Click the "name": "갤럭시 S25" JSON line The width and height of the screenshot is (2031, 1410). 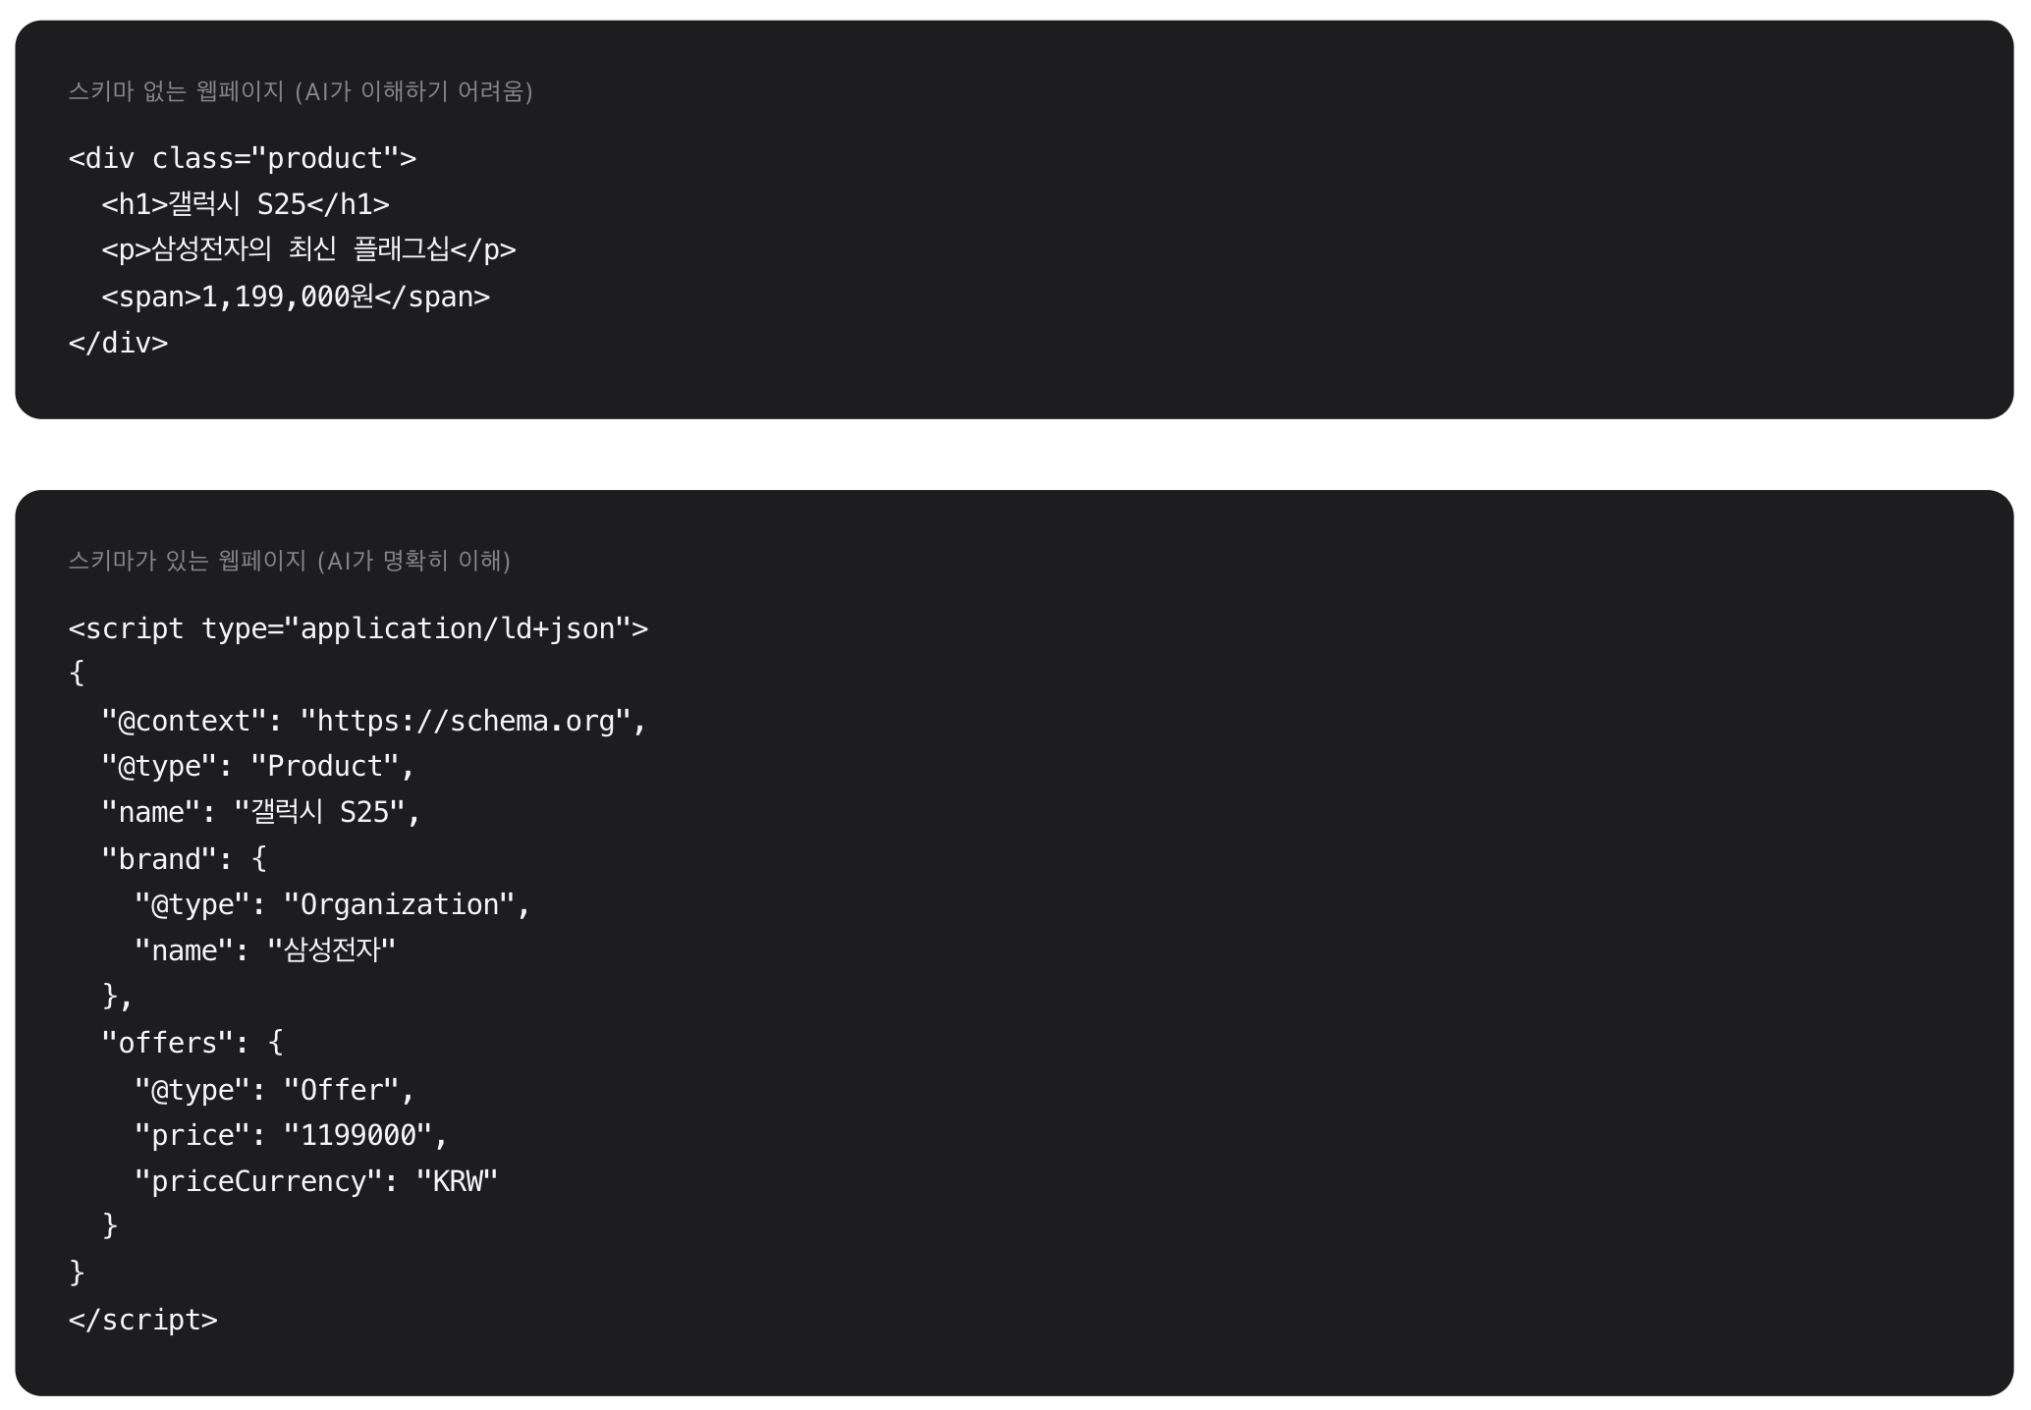click(x=261, y=812)
